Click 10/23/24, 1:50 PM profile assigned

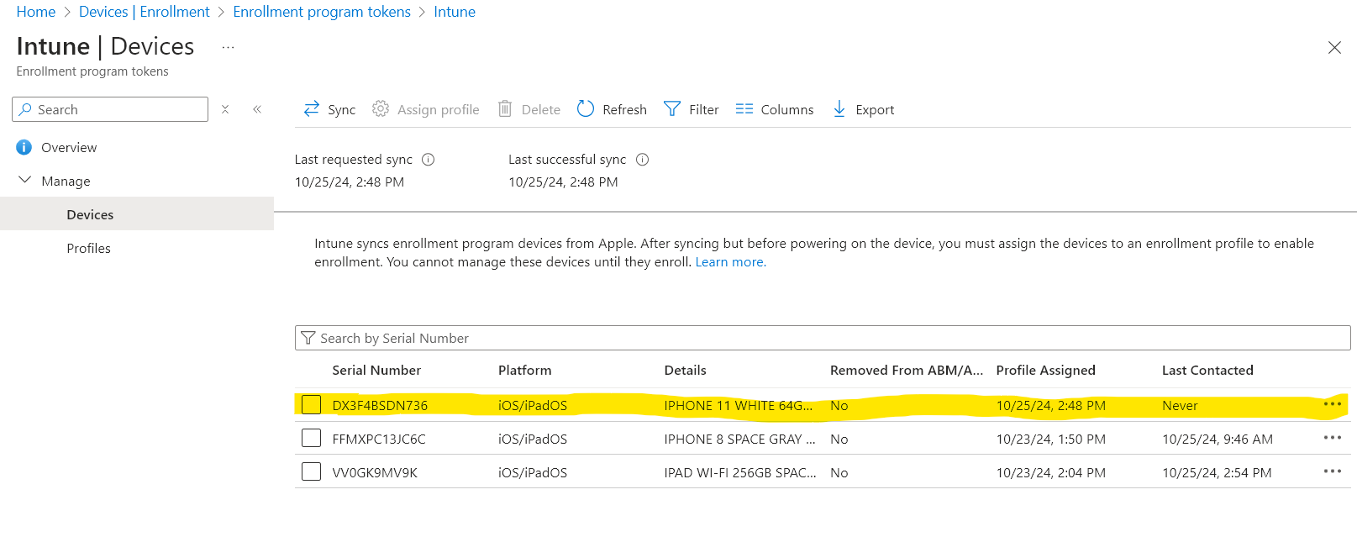click(1051, 439)
